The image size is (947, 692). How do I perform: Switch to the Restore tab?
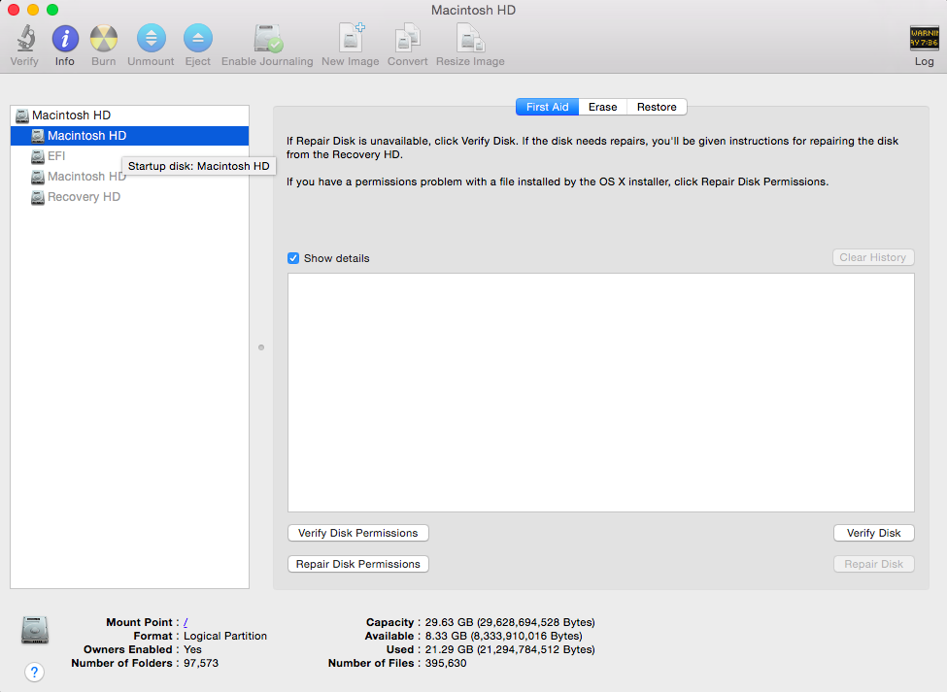point(657,107)
